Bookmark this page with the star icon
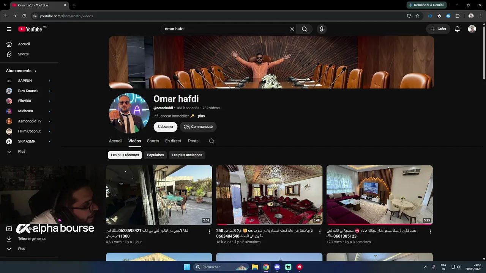Screen dimensions: 486x273 click(417, 16)
